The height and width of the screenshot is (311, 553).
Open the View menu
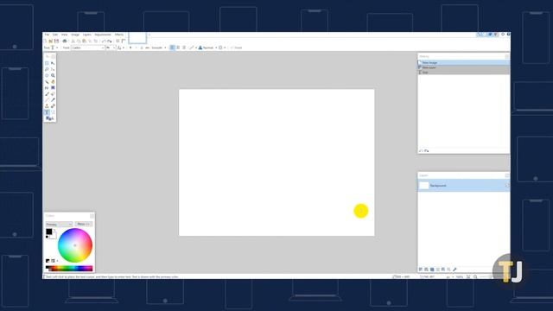coord(64,35)
